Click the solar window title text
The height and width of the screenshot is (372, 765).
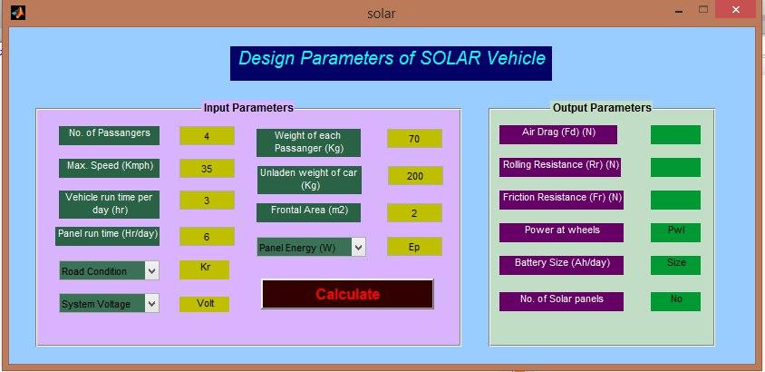[382, 14]
